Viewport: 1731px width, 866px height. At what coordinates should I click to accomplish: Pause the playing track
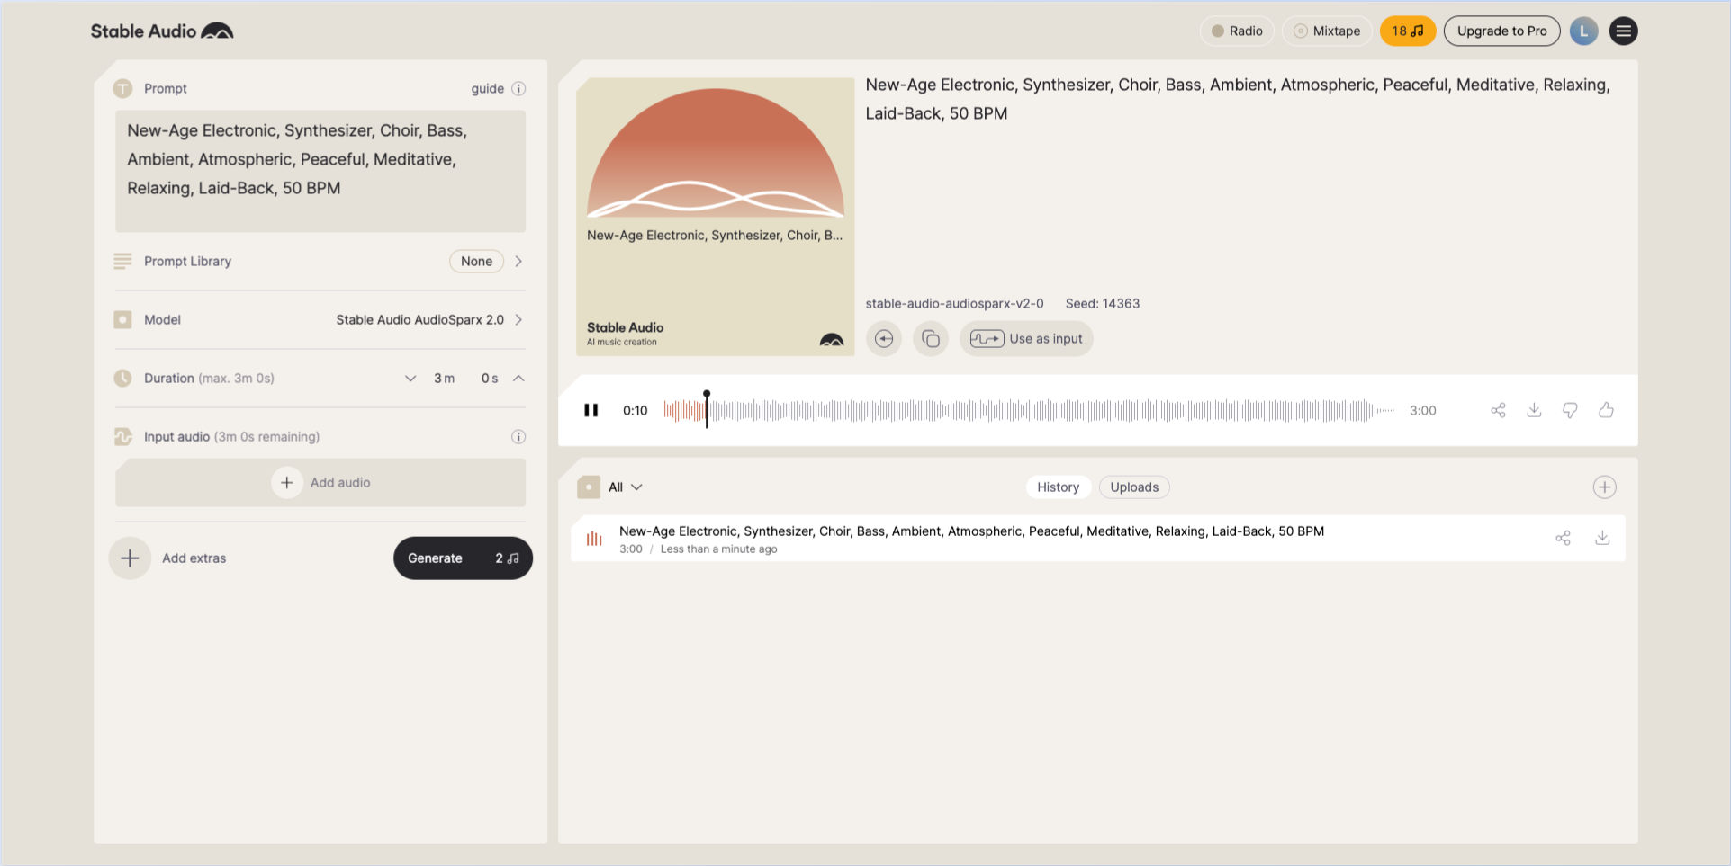[x=591, y=410]
